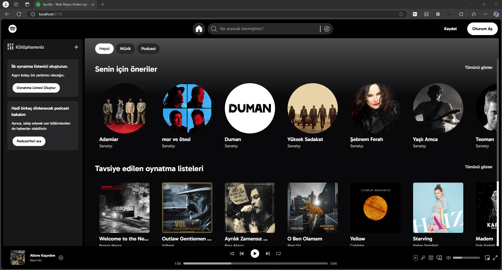Open mor ve ötesi artist card
502x270 pixels.
point(187,116)
